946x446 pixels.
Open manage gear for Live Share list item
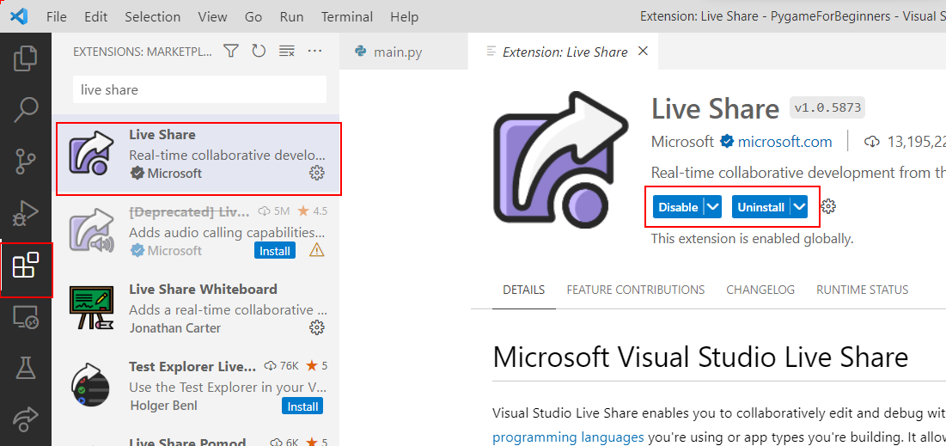coord(317,174)
